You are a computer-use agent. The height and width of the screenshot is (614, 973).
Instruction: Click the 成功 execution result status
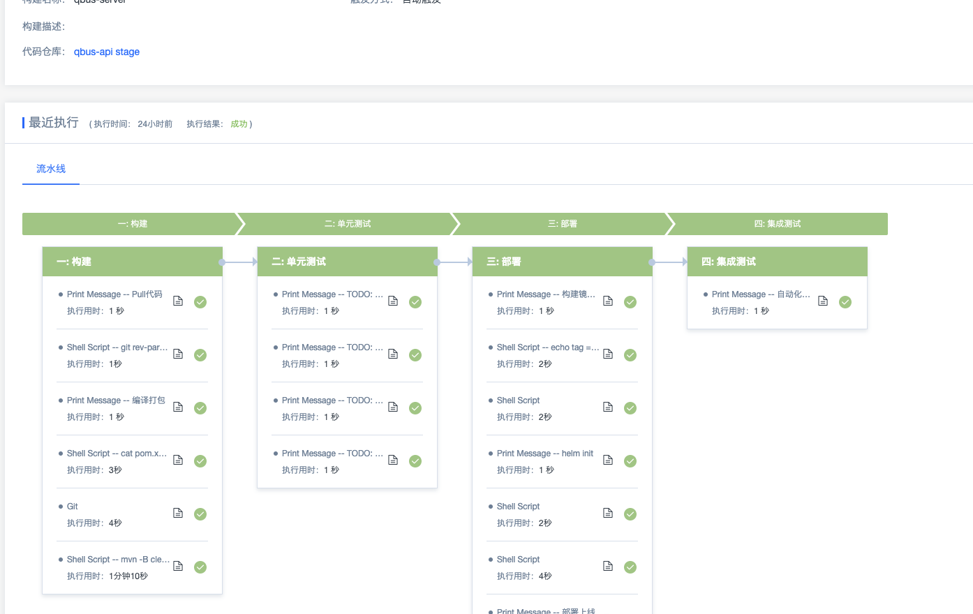tap(239, 124)
